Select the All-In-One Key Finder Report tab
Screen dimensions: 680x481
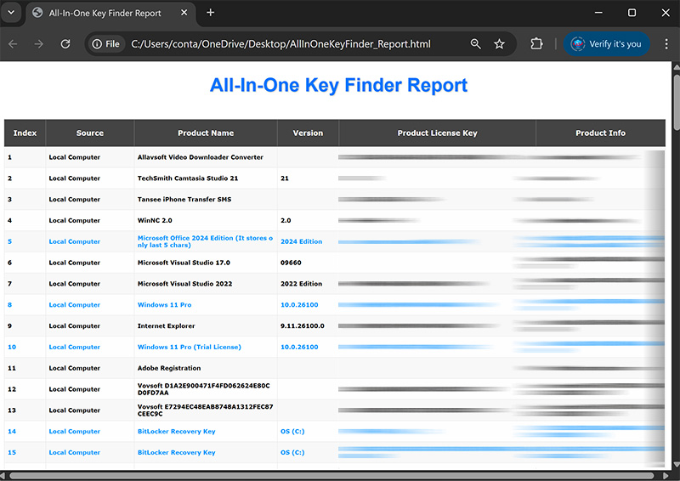coord(110,13)
